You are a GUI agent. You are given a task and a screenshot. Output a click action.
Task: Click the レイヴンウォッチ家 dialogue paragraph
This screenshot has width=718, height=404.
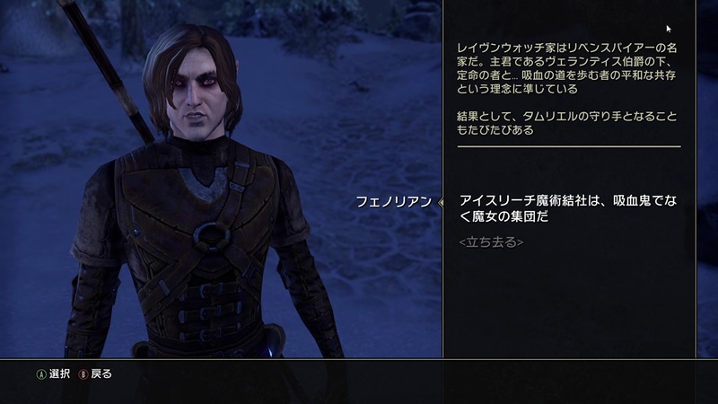click(x=567, y=68)
